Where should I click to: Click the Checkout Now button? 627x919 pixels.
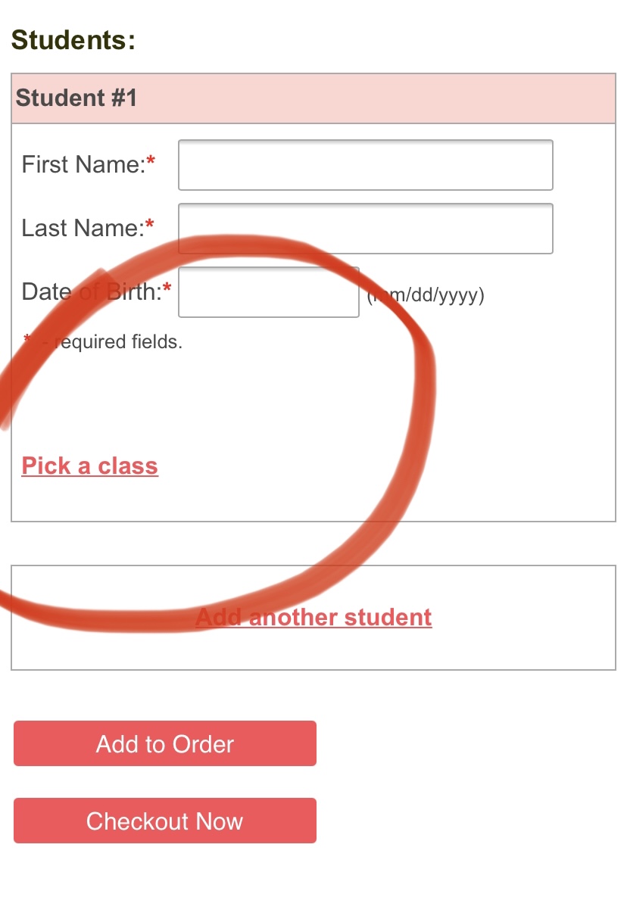pyautogui.click(x=165, y=821)
